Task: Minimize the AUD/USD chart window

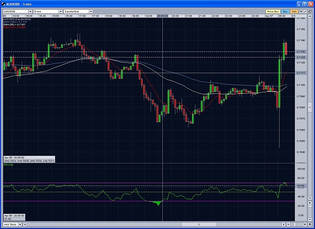Action: coord(299,4)
